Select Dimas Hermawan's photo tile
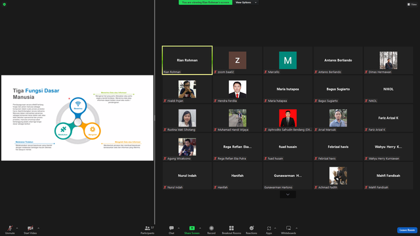 [388, 60]
